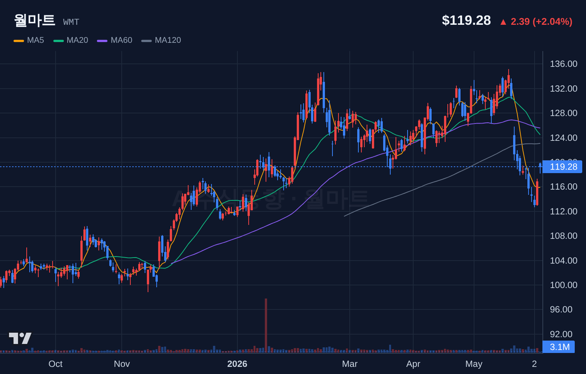Click the red up-triangle price change icon
This screenshot has height=374, width=586.
pos(503,22)
